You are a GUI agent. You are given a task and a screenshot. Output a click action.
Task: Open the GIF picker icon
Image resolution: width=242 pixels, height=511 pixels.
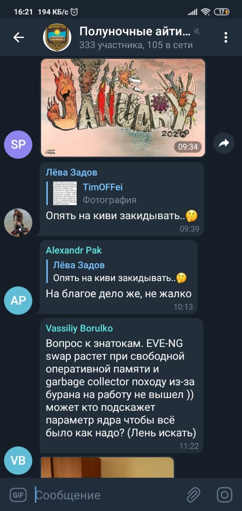18,495
